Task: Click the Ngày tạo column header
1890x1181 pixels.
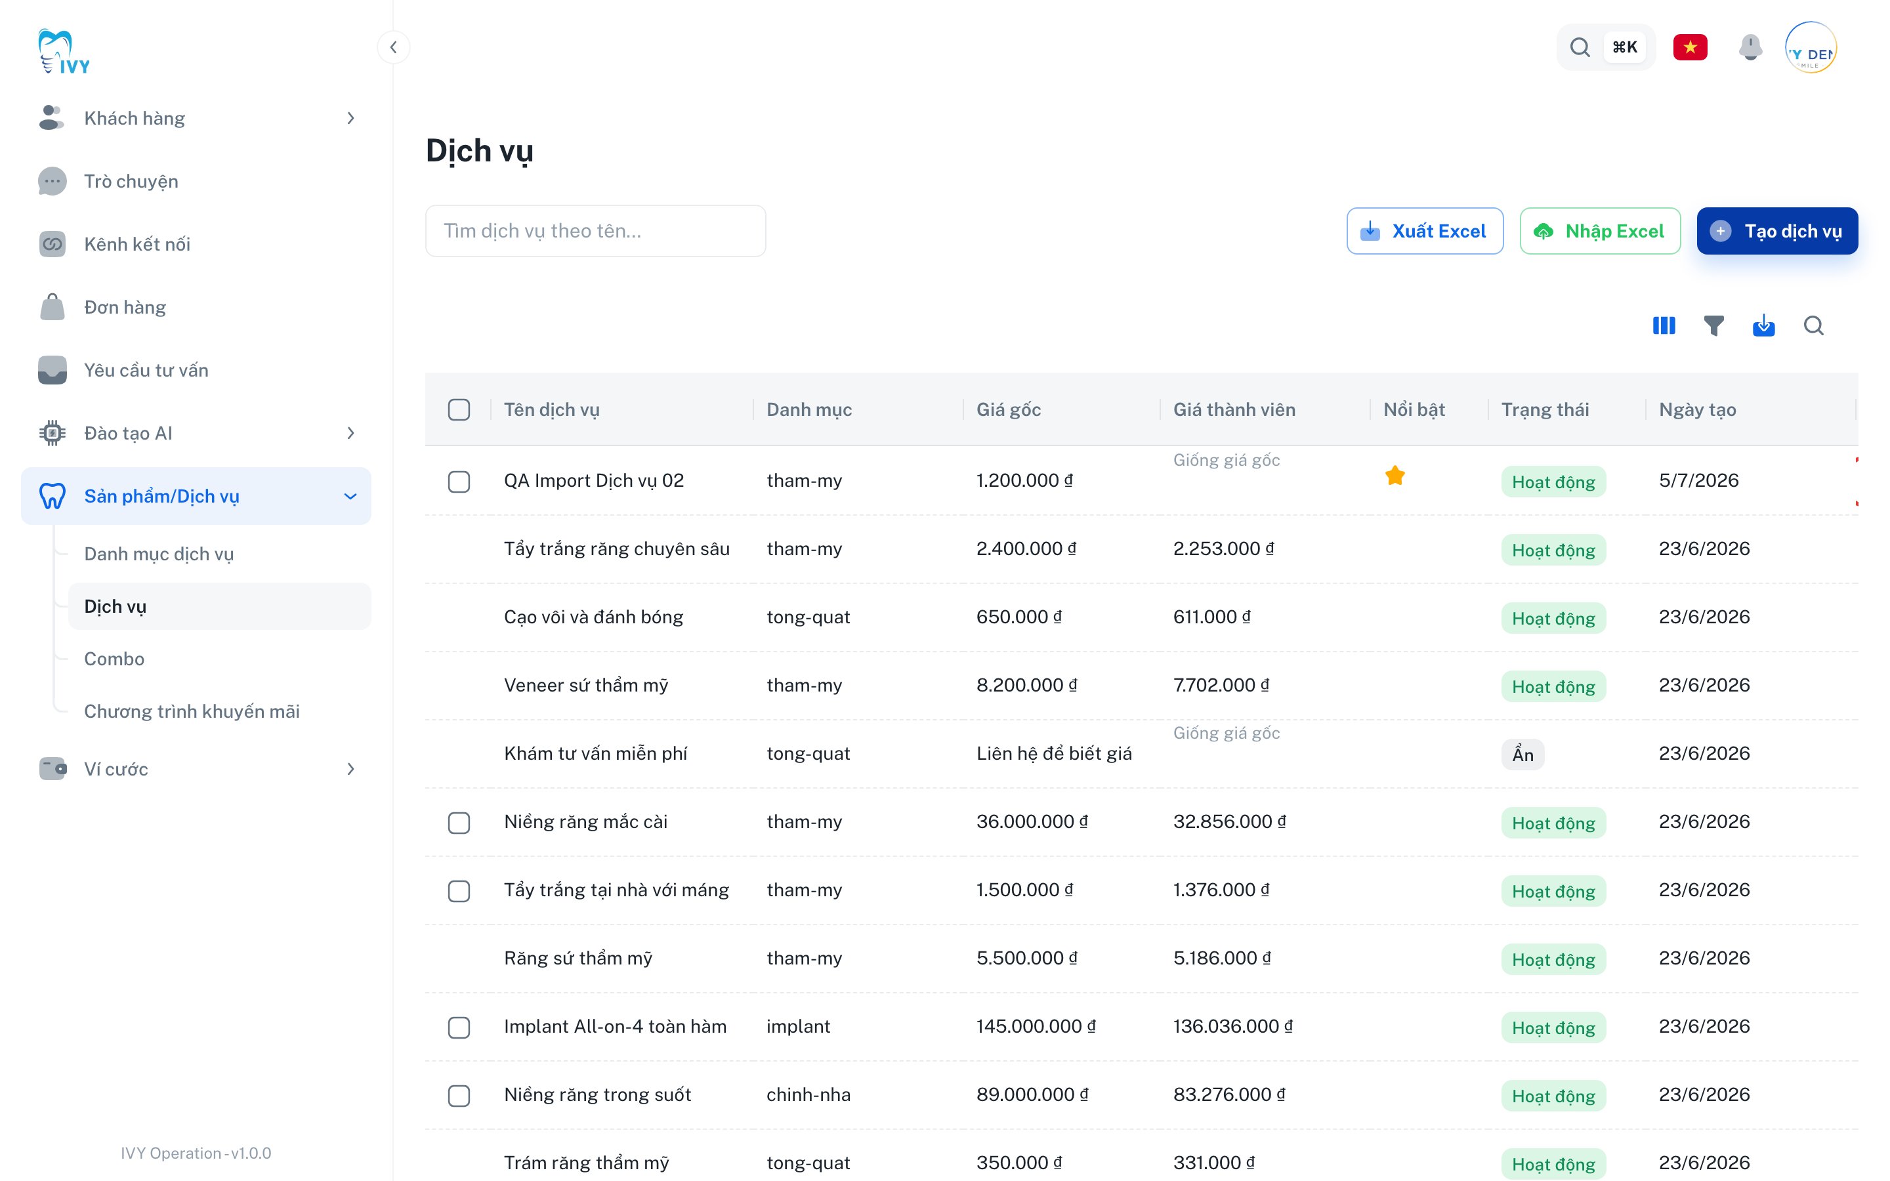Action: click(1697, 409)
